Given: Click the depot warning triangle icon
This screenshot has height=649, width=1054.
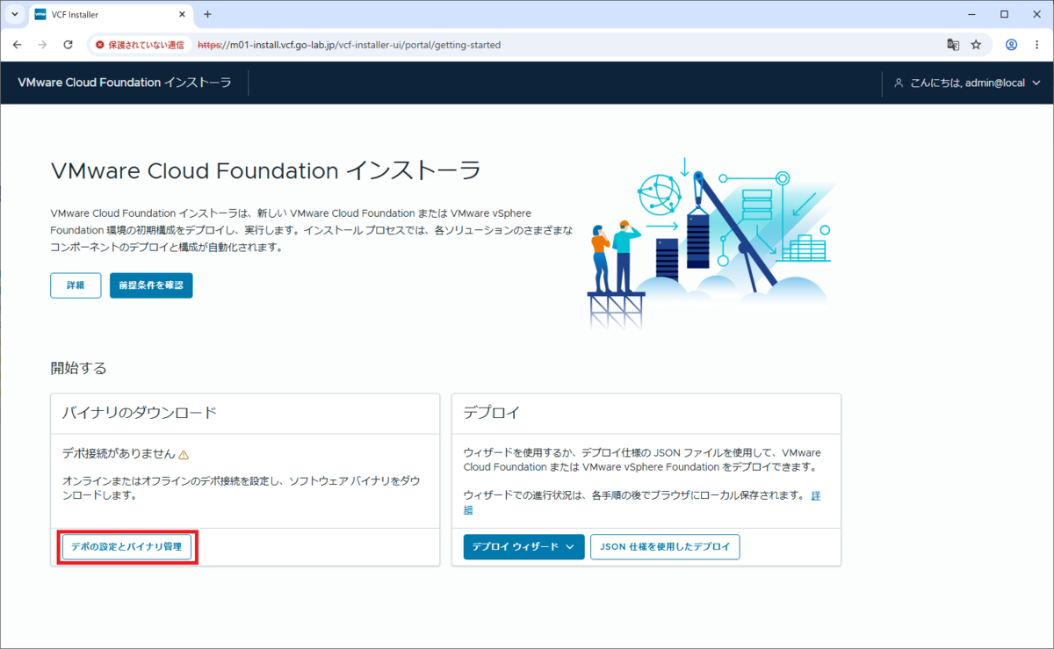Looking at the screenshot, I should click(184, 455).
